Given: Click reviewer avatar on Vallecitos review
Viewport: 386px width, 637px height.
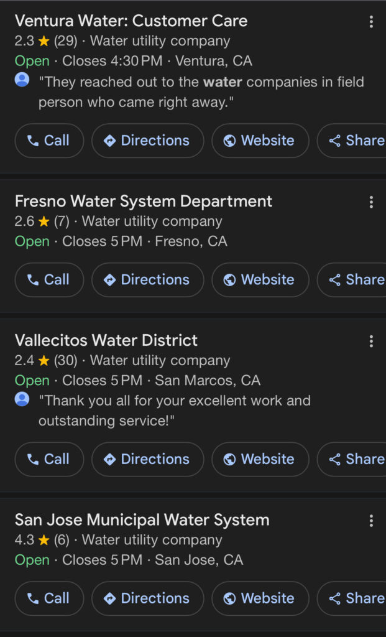Looking at the screenshot, I should pos(22,399).
